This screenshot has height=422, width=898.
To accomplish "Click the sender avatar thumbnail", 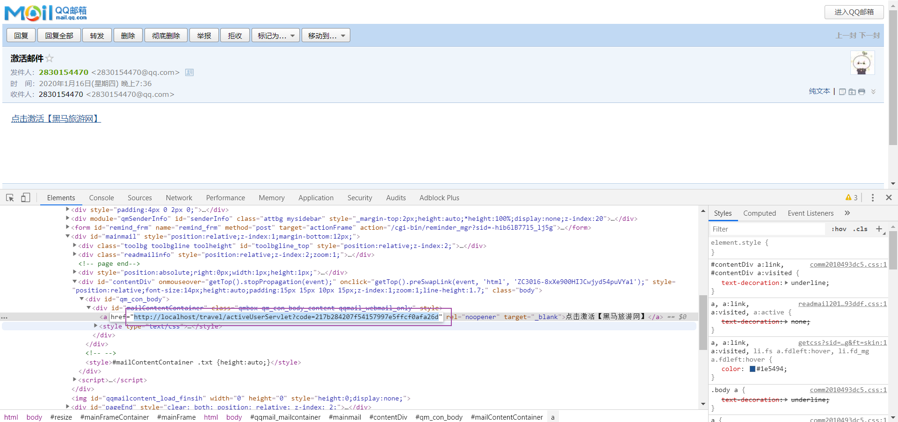I will [x=862, y=63].
